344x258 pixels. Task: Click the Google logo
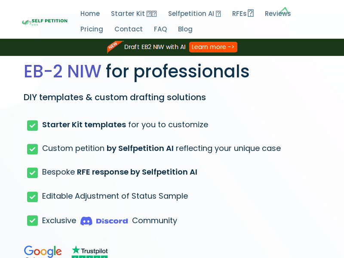coord(43,252)
